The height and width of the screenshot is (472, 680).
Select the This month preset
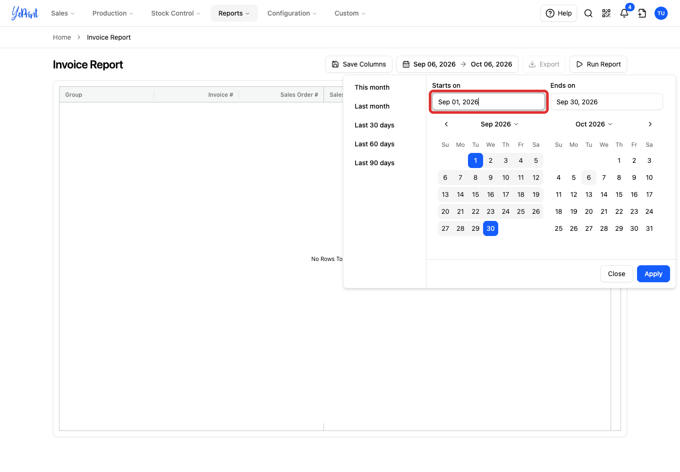372,87
